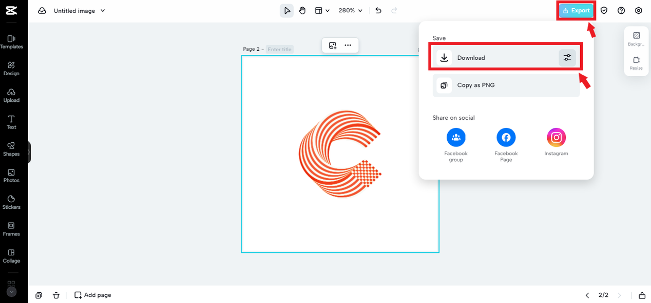
Task: Select the Text tool
Action: coord(11,122)
